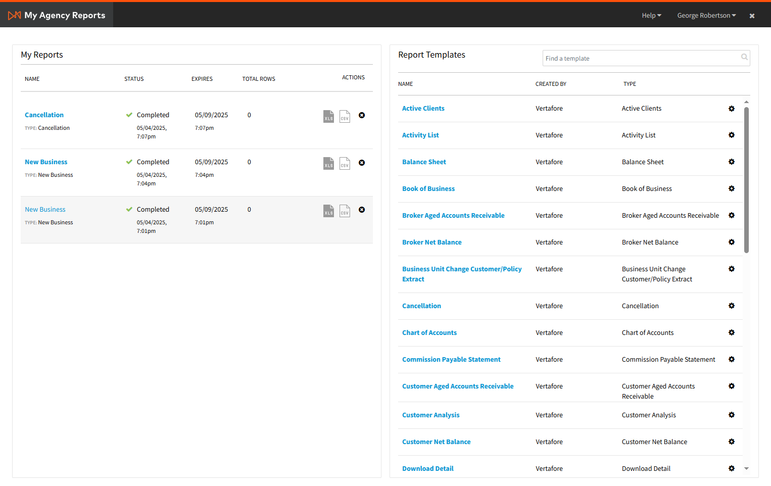The image size is (771, 486).
Task: Delete the Cancellation report
Action: 362,115
